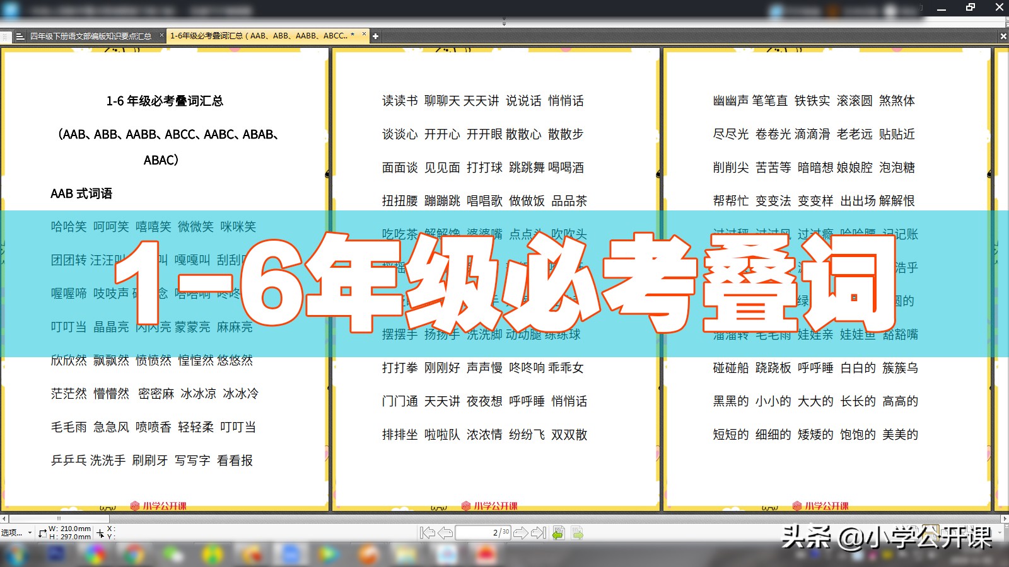Close the document panel at far right

tap(1003, 37)
